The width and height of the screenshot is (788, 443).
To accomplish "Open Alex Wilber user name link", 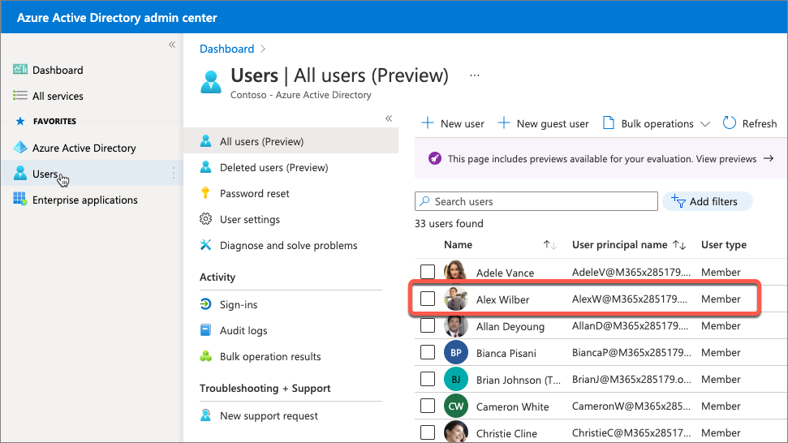I will (x=502, y=299).
